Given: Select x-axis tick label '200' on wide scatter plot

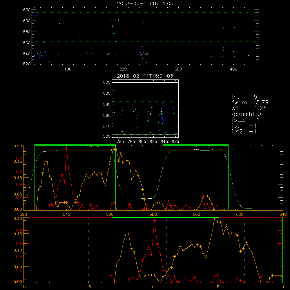Looking at the screenshot, I should [x=123, y=69].
